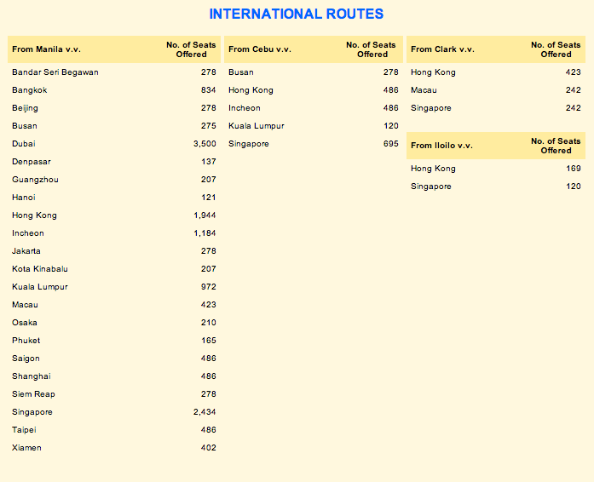The height and width of the screenshot is (482, 594).
Task: Click 'No. of Seats Offered' in the Cebu header
Action: 371,49
